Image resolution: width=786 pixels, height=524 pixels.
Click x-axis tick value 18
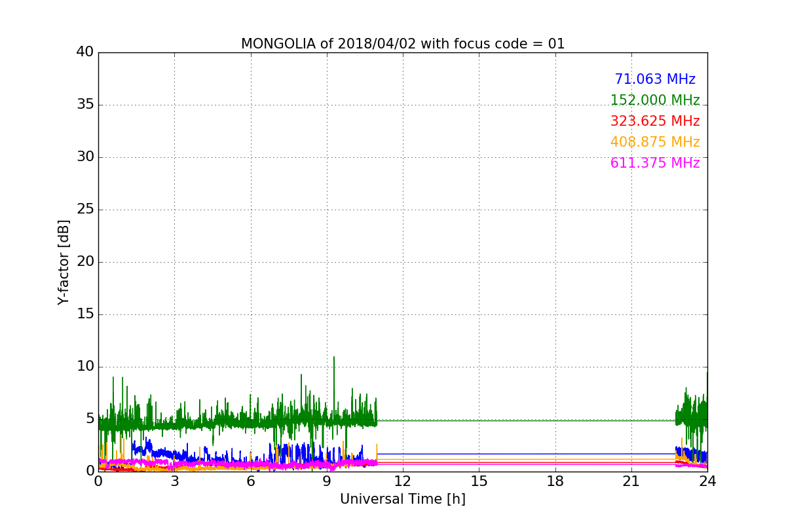(555, 481)
